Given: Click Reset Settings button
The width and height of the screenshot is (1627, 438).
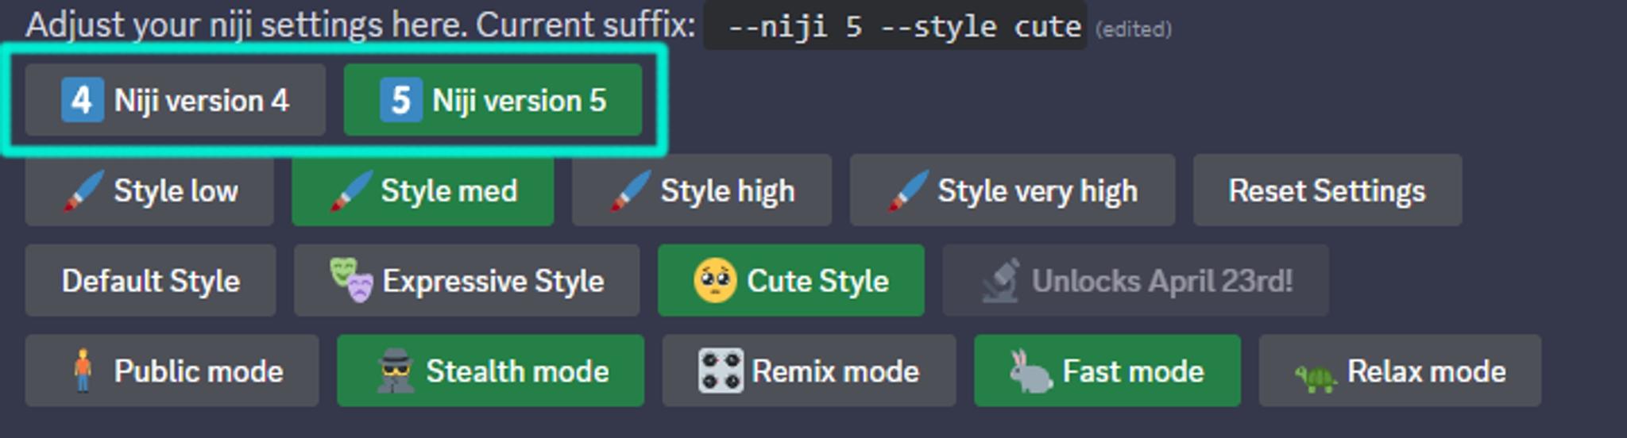Looking at the screenshot, I should coord(1327,190).
